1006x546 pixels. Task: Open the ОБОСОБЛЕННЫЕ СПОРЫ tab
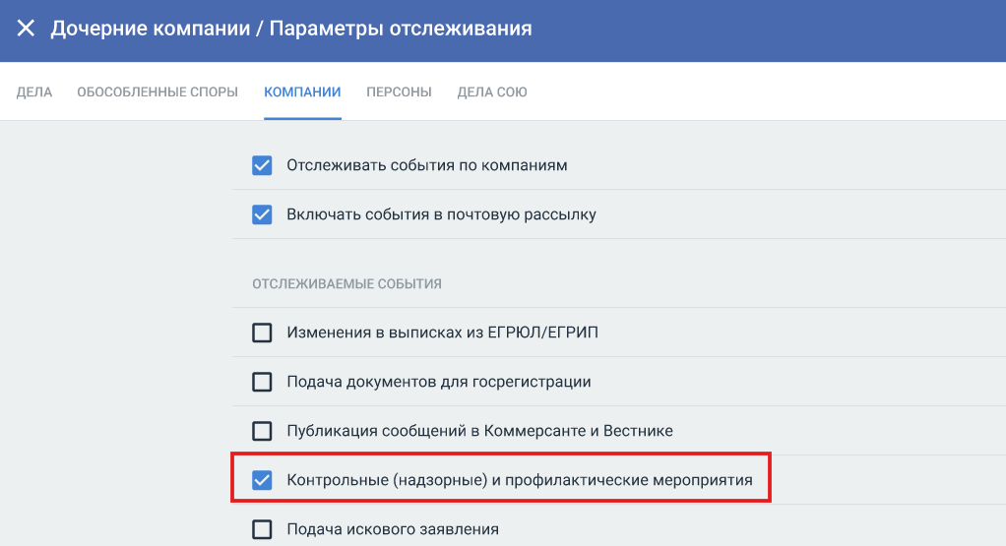tap(157, 92)
